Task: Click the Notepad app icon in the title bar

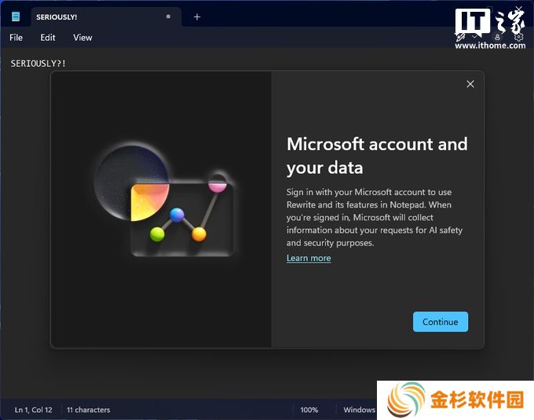Action: point(16,17)
